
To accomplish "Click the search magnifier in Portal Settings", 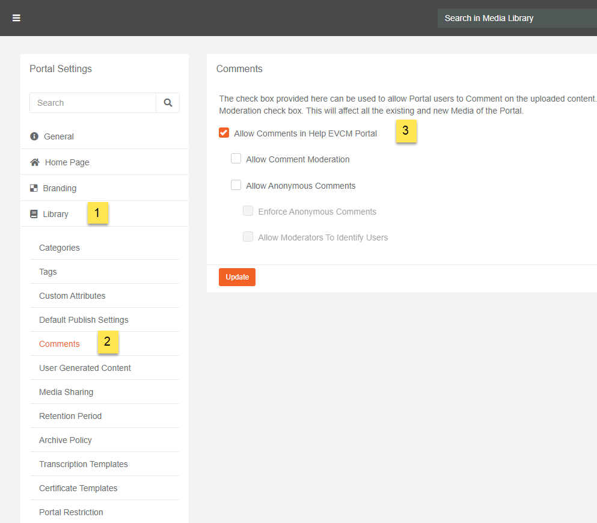I will pos(168,102).
